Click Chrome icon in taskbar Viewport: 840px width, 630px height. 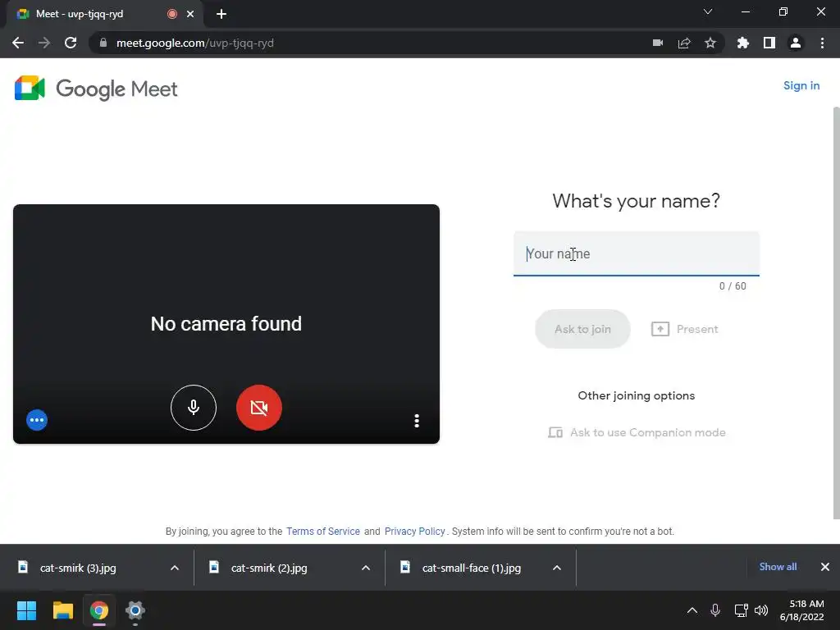[x=99, y=610]
